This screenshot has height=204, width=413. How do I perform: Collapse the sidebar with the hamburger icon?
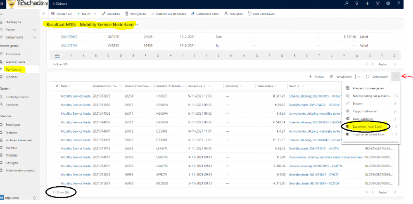2,14
